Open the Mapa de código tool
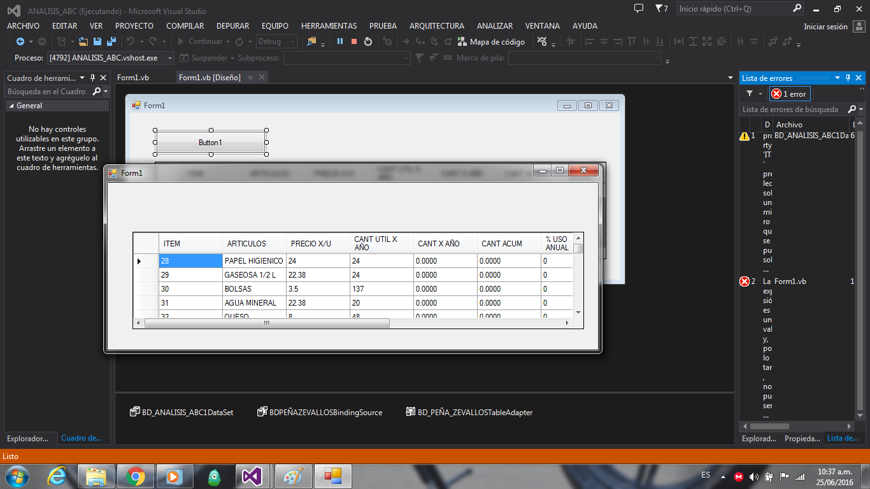 pos(491,41)
